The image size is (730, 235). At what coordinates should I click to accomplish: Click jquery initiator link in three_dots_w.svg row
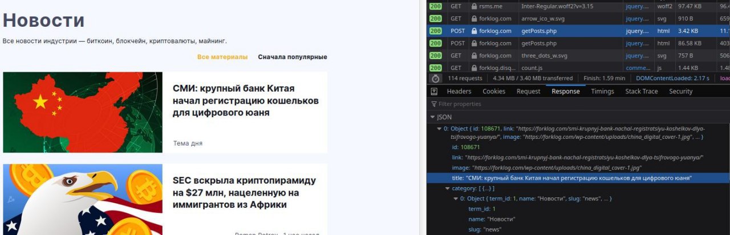[637, 56]
